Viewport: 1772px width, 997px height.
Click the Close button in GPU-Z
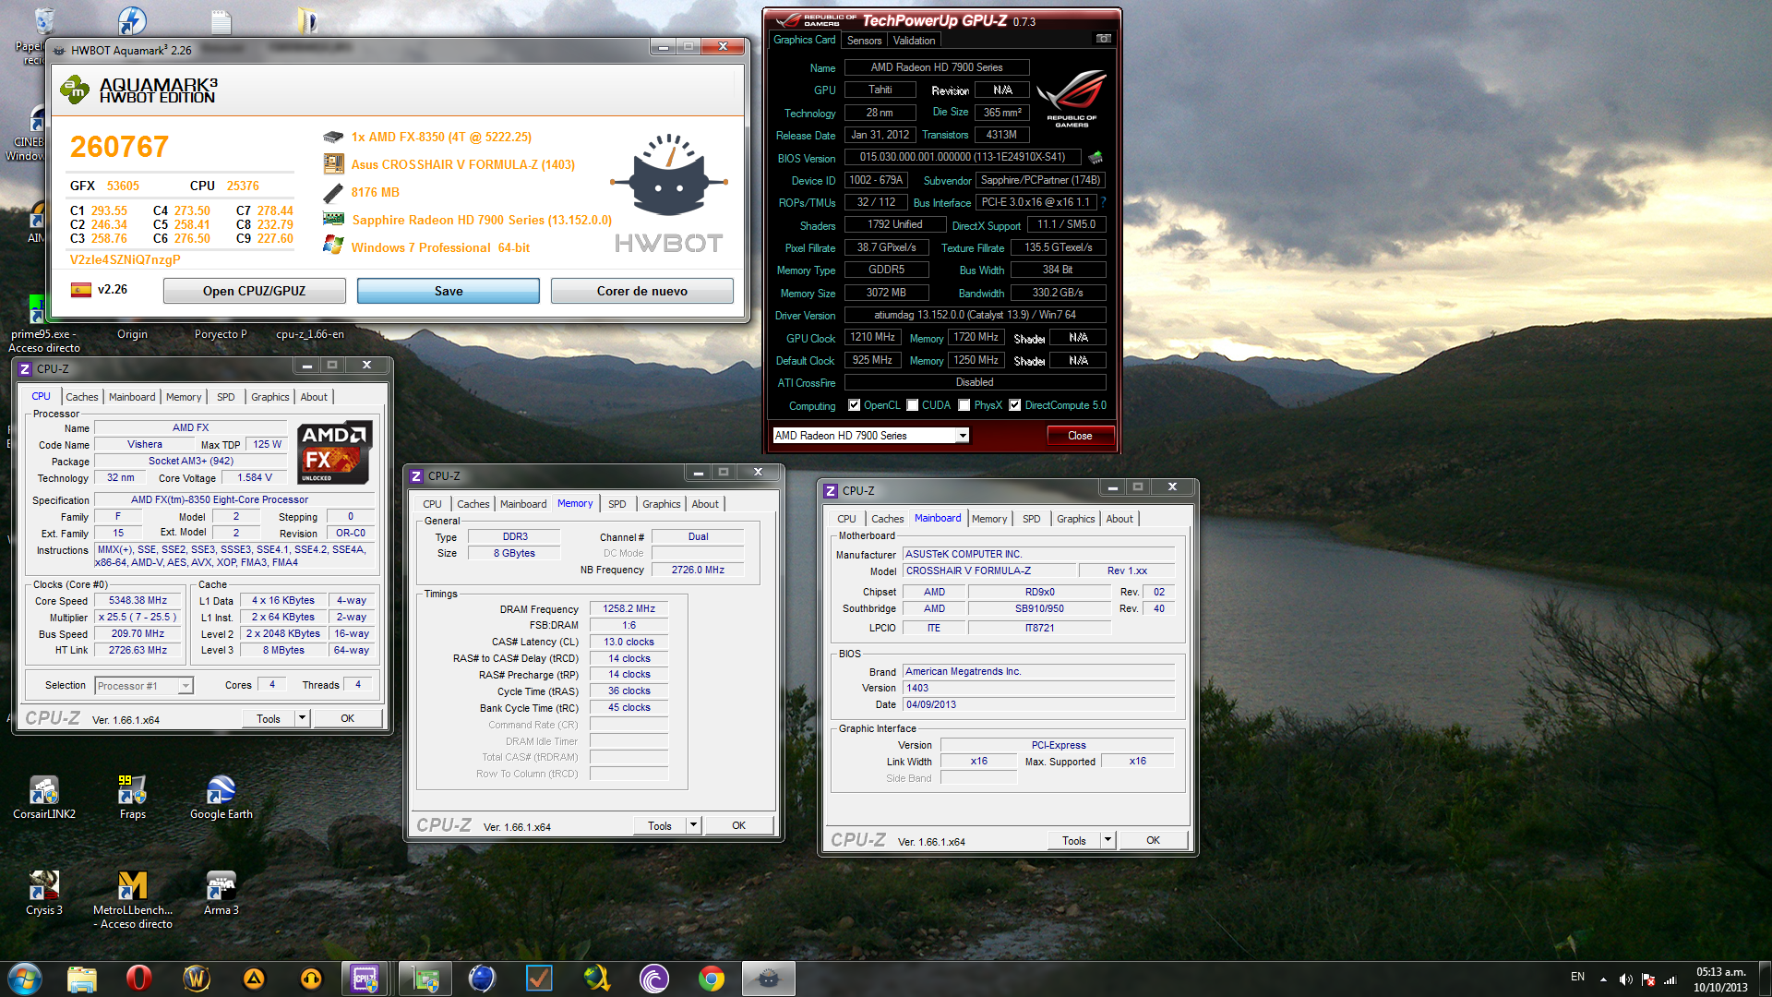coord(1080,436)
